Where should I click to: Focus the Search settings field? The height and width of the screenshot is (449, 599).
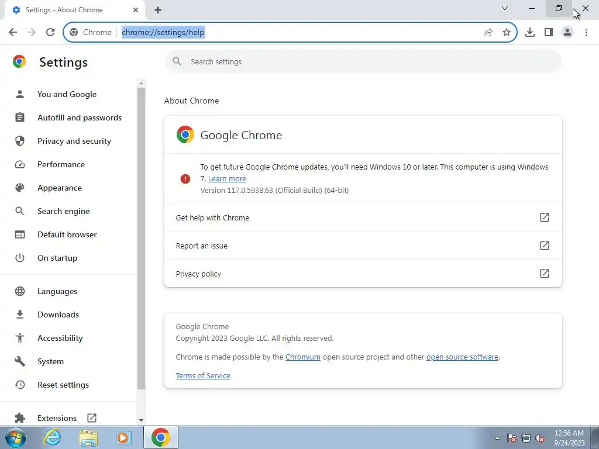click(363, 61)
